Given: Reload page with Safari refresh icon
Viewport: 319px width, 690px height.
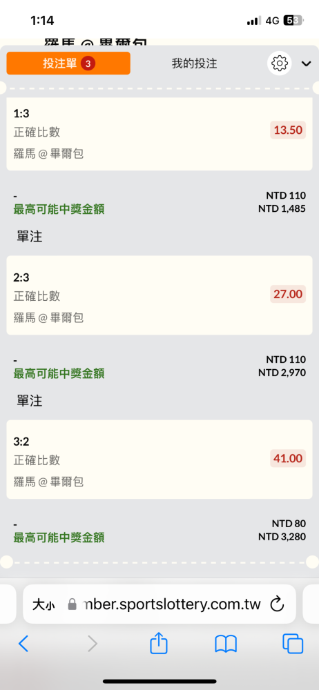Looking at the screenshot, I should click(x=277, y=604).
